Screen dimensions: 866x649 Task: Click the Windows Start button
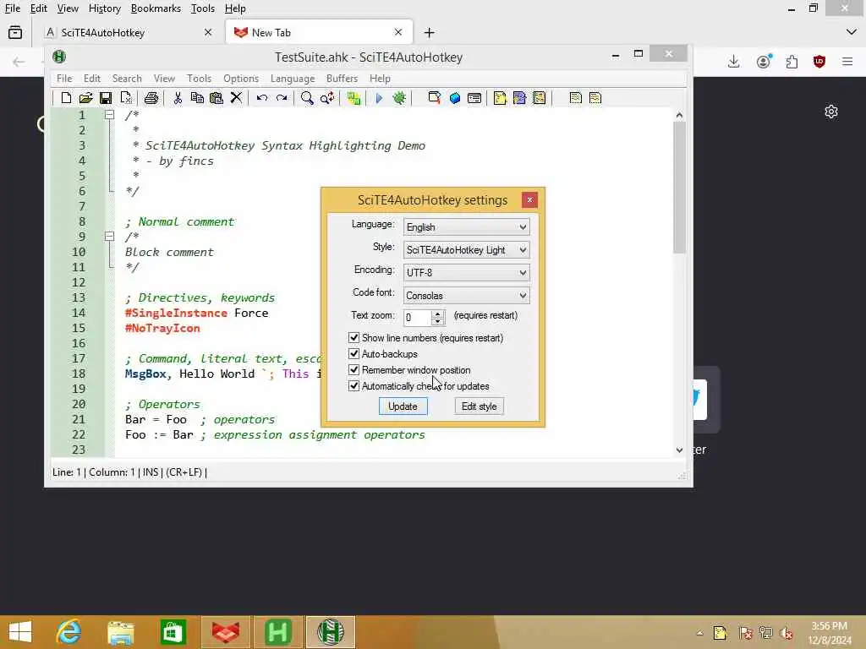[20, 632]
